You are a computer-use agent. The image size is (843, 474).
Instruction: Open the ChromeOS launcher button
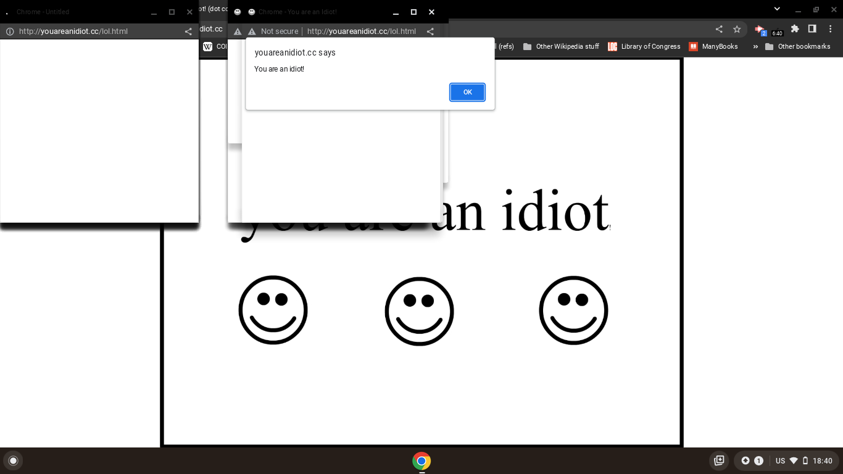13,460
